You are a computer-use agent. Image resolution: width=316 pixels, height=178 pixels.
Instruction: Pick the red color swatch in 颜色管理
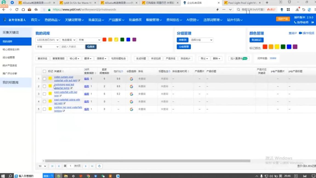(265, 47)
